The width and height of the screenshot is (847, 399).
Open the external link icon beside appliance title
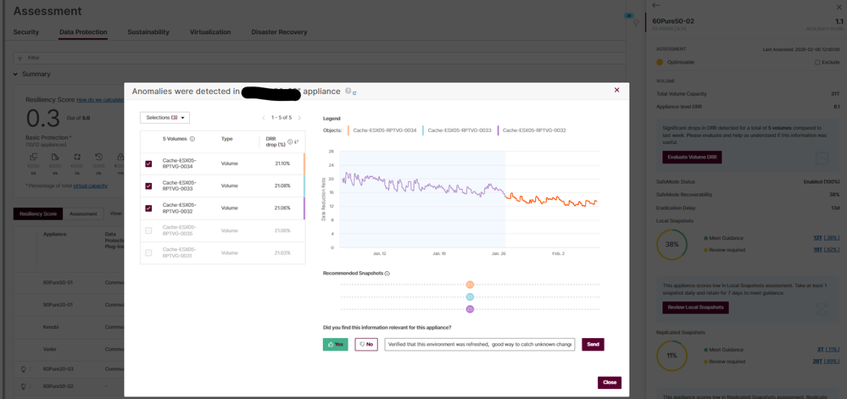click(354, 91)
